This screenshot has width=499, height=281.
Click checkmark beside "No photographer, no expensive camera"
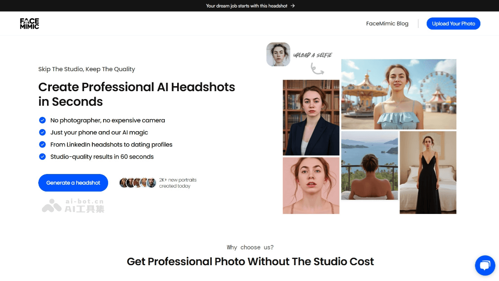[42, 120]
